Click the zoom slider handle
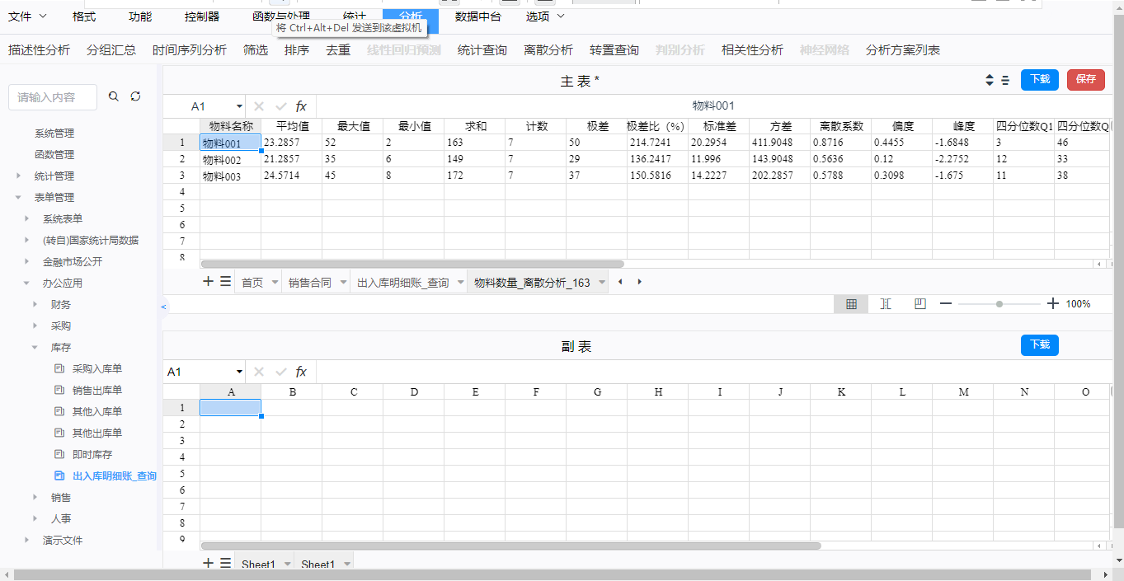The width and height of the screenshot is (1124, 581). [x=999, y=304]
